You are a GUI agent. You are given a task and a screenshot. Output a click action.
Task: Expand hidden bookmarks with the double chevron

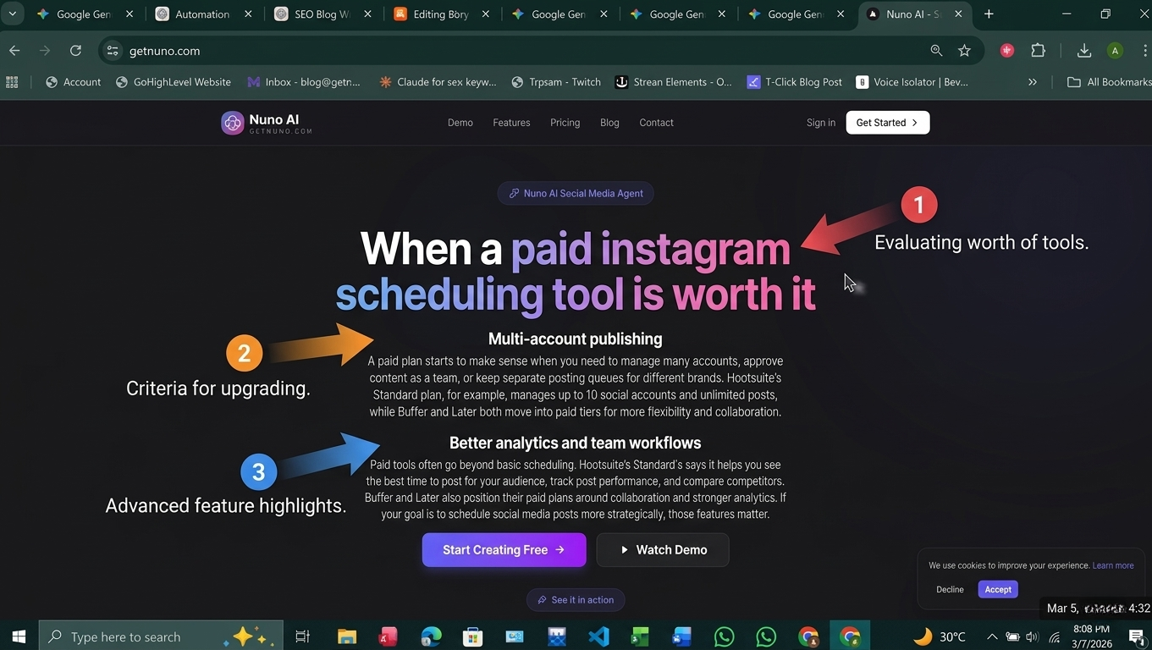(x=1033, y=82)
